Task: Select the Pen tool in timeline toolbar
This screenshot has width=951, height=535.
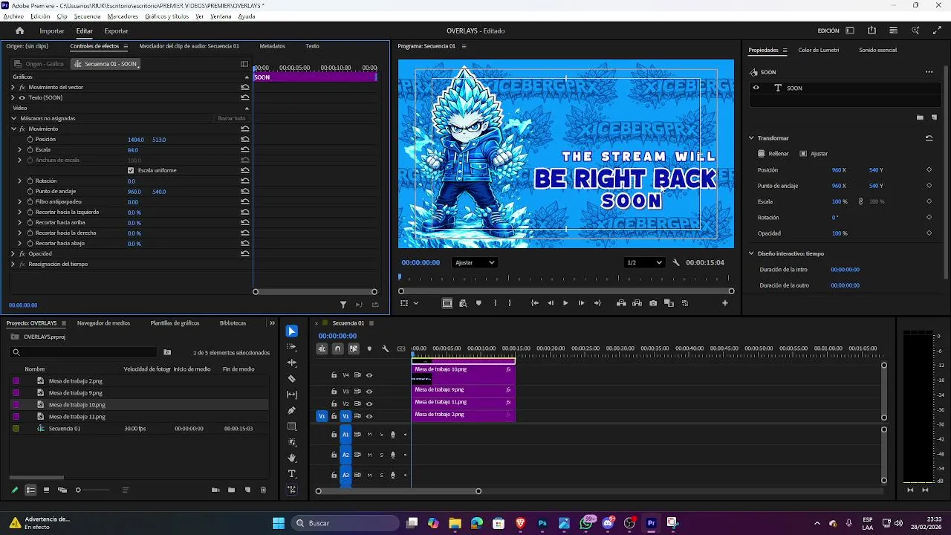Action: pos(292,410)
